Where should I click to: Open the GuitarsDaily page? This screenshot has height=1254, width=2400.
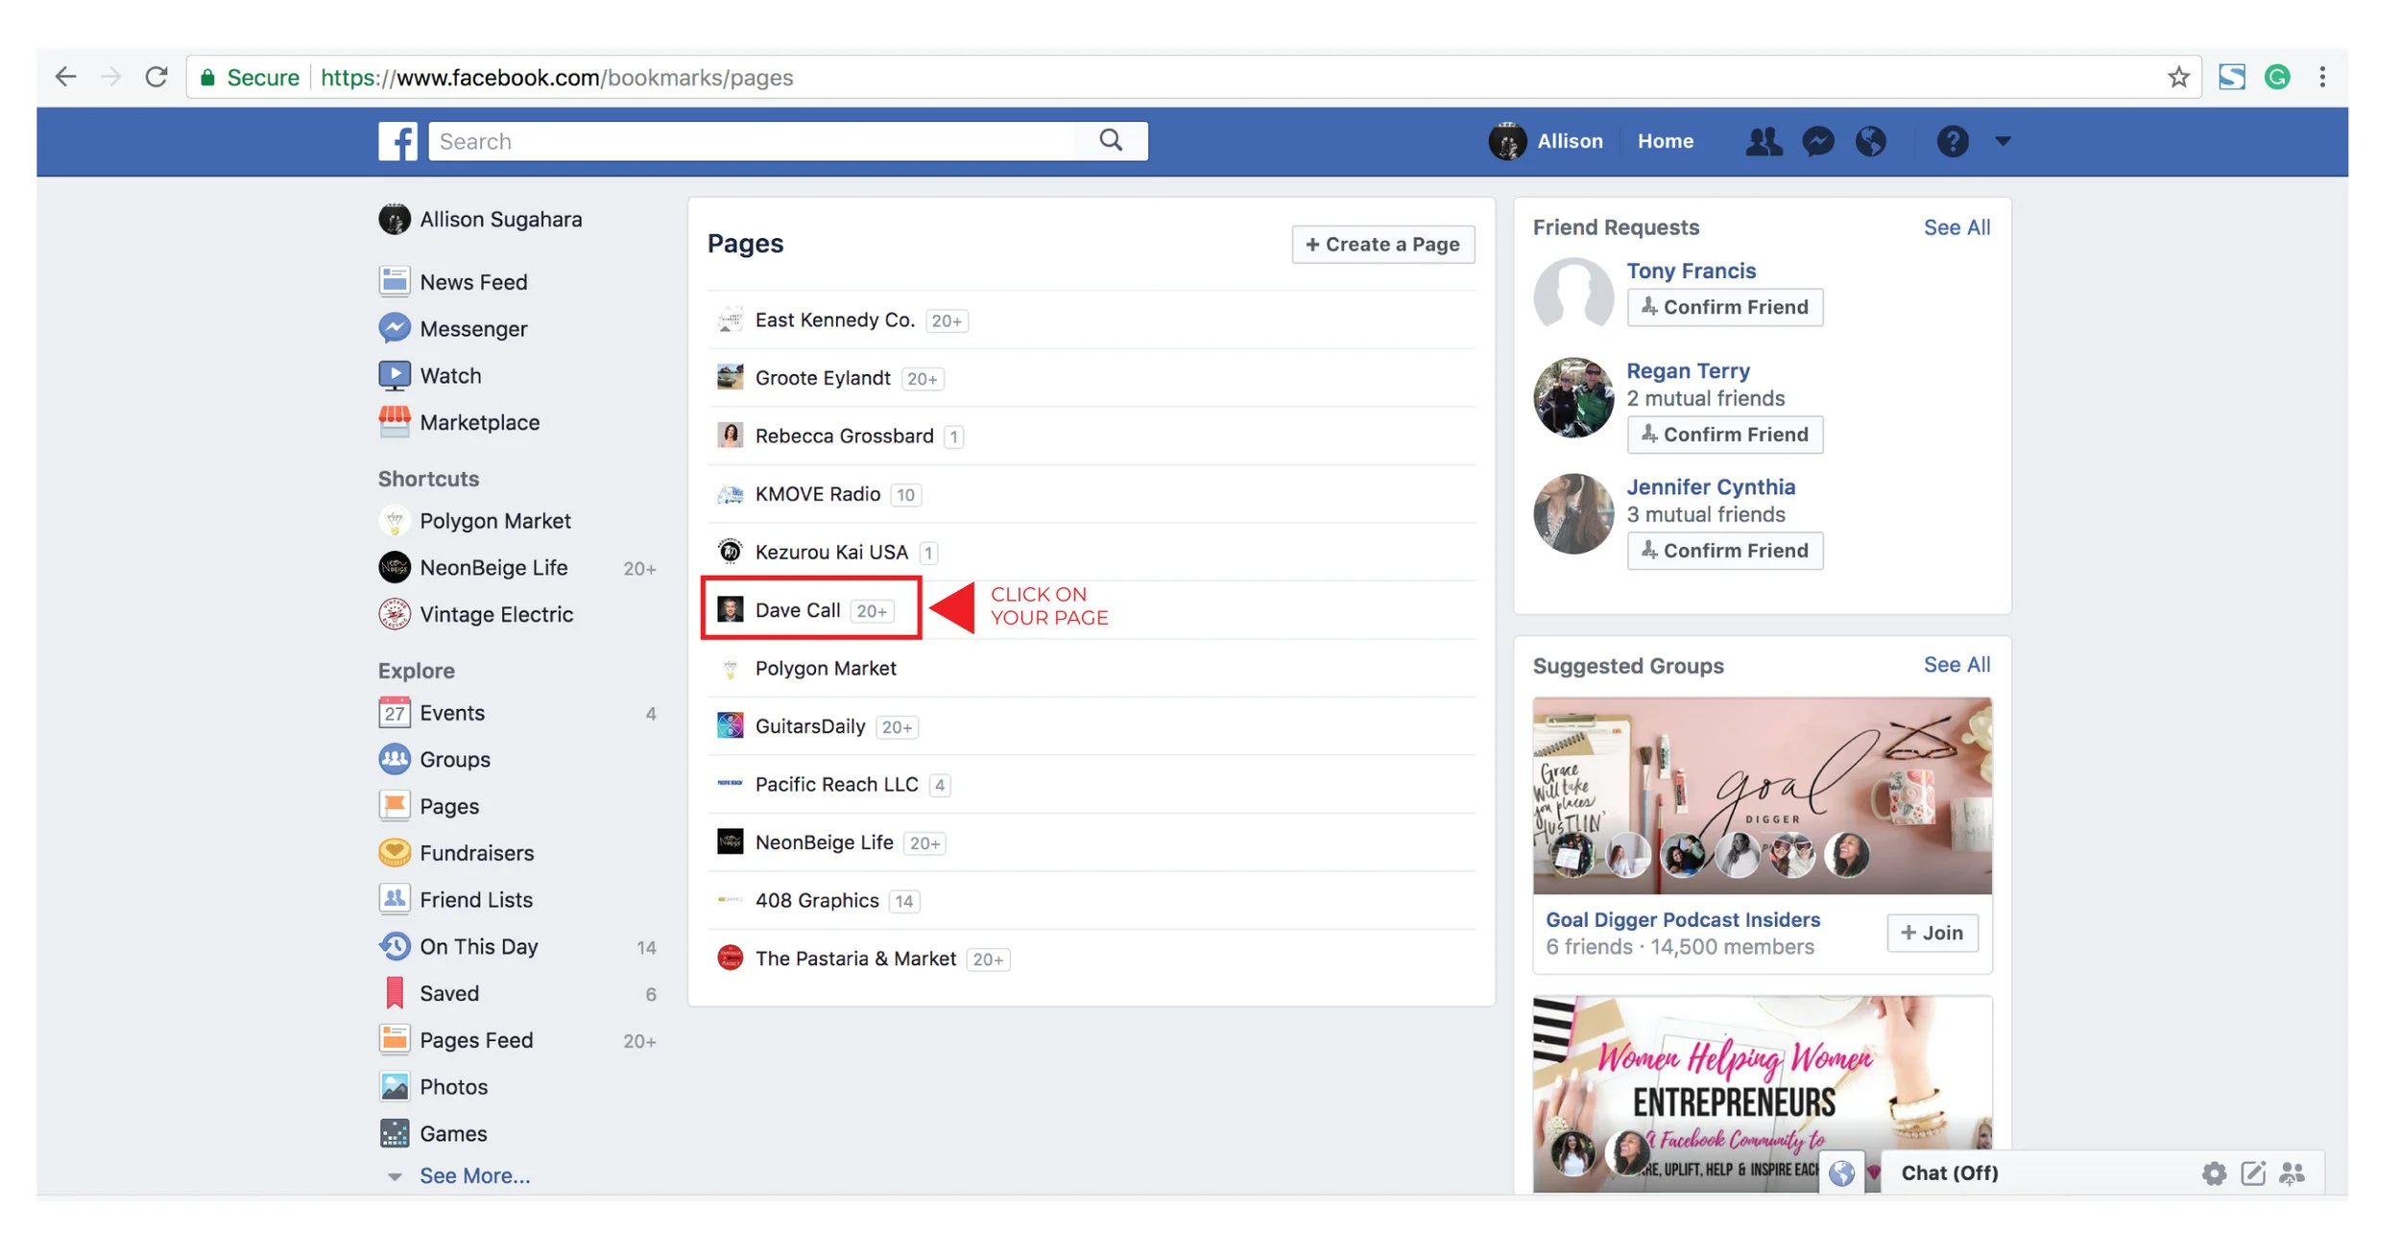tap(810, 726)
